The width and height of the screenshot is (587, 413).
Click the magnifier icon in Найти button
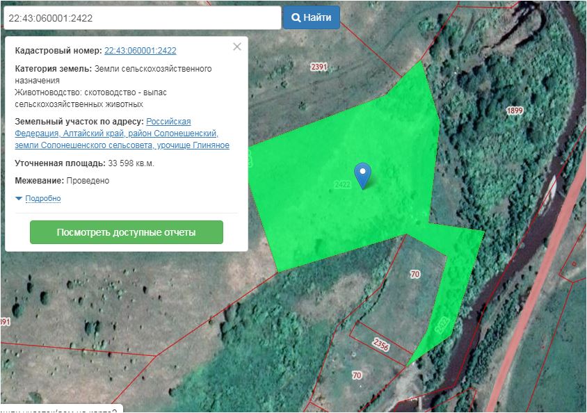point(296,17)
